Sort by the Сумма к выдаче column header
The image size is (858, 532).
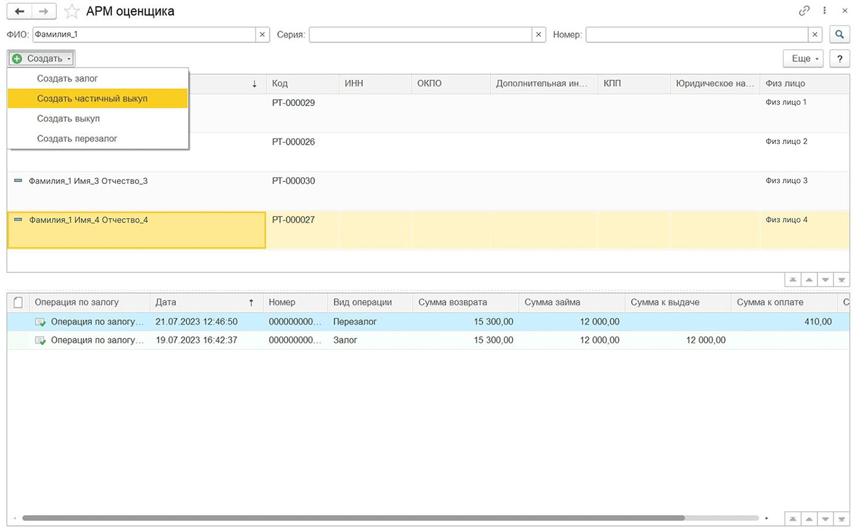[x=678, y=302]
